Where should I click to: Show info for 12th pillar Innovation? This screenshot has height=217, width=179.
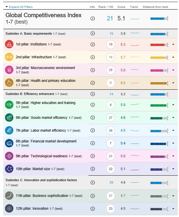point(93,209)
